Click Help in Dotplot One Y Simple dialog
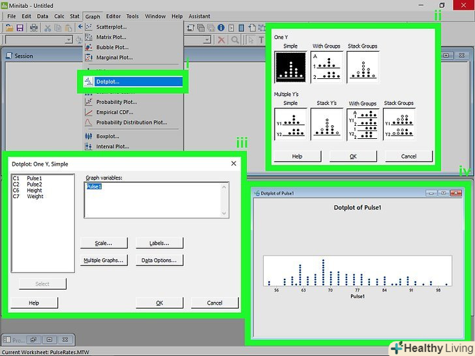This screenshot has height=356, width=475. pyautogui.click(x=34, y=303)
